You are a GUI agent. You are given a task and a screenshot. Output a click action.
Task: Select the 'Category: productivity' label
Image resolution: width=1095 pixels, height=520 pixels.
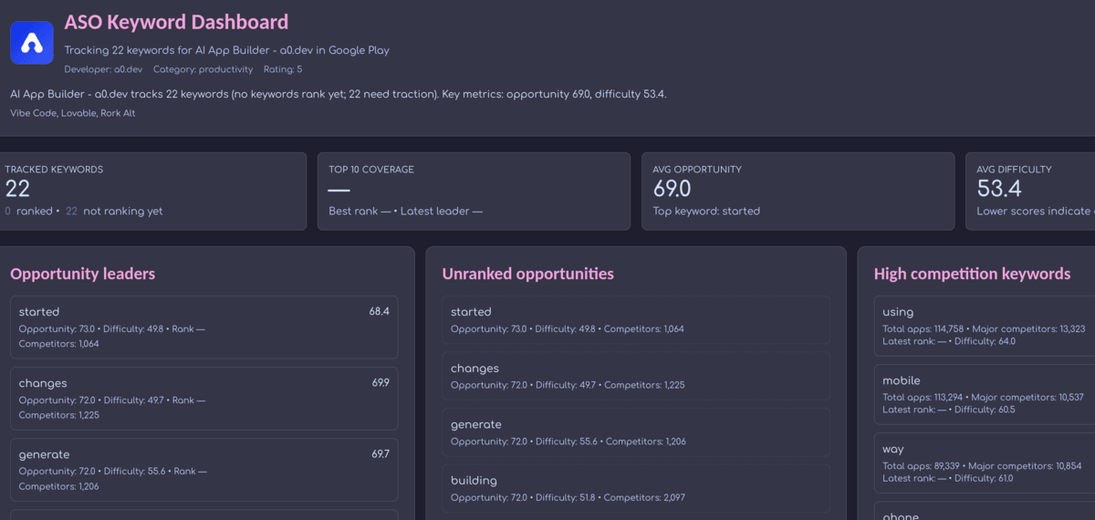[203, 69]
